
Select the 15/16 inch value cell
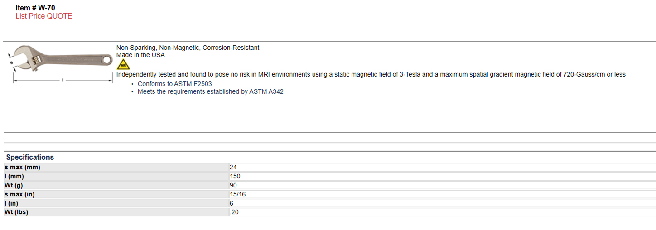click(442, 194)
